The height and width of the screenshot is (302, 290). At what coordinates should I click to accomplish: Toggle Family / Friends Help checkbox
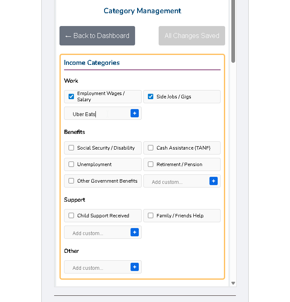151,216
